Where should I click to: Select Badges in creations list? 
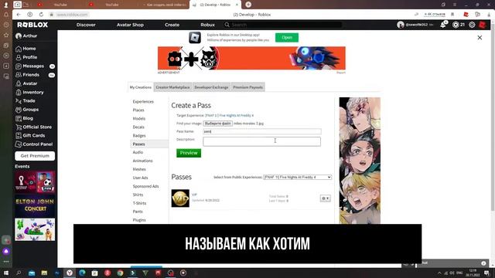(x=139, y=136)
